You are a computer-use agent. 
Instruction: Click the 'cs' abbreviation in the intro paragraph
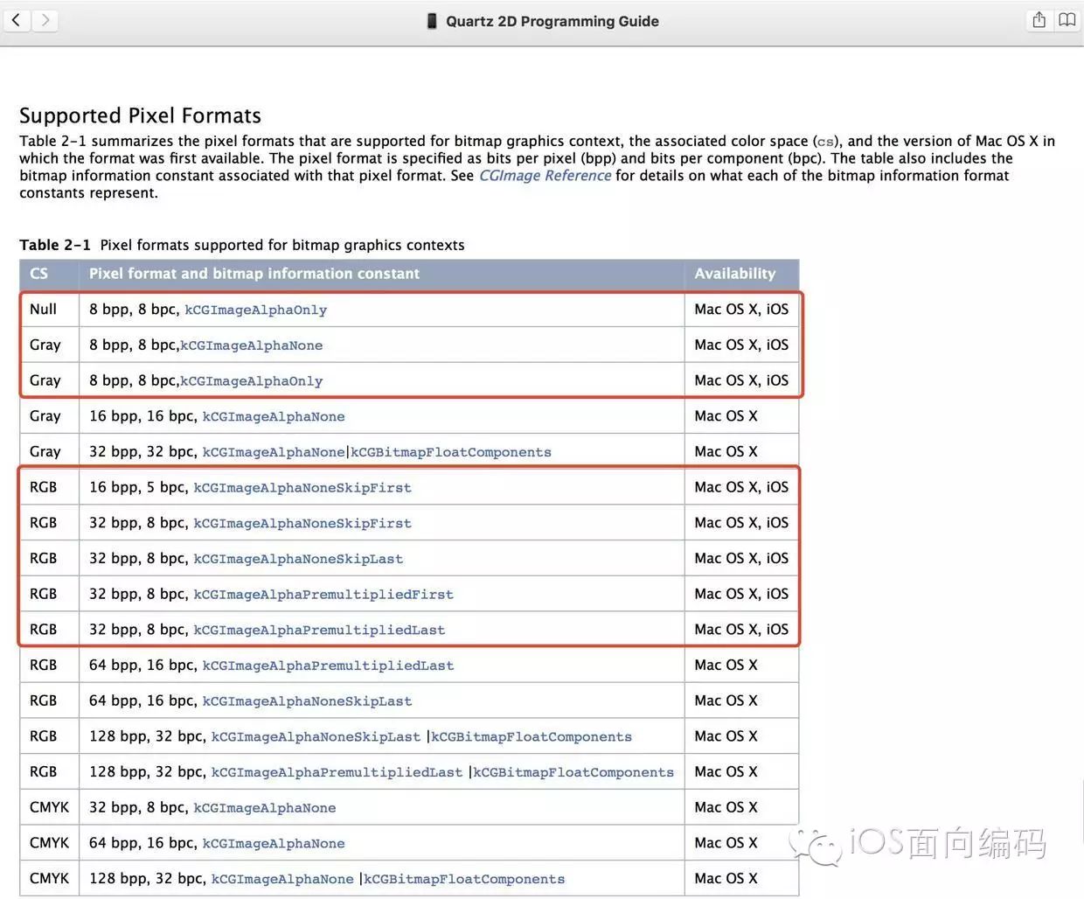coord(825,142)
